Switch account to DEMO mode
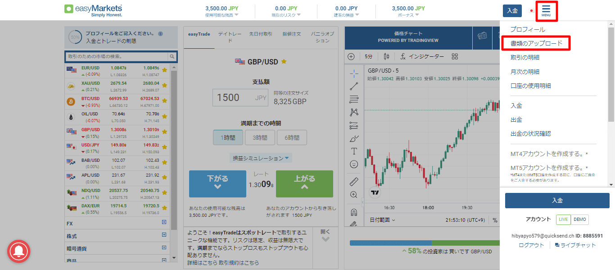This screenshot has width=615, height=270. click(x=579, y=220)
